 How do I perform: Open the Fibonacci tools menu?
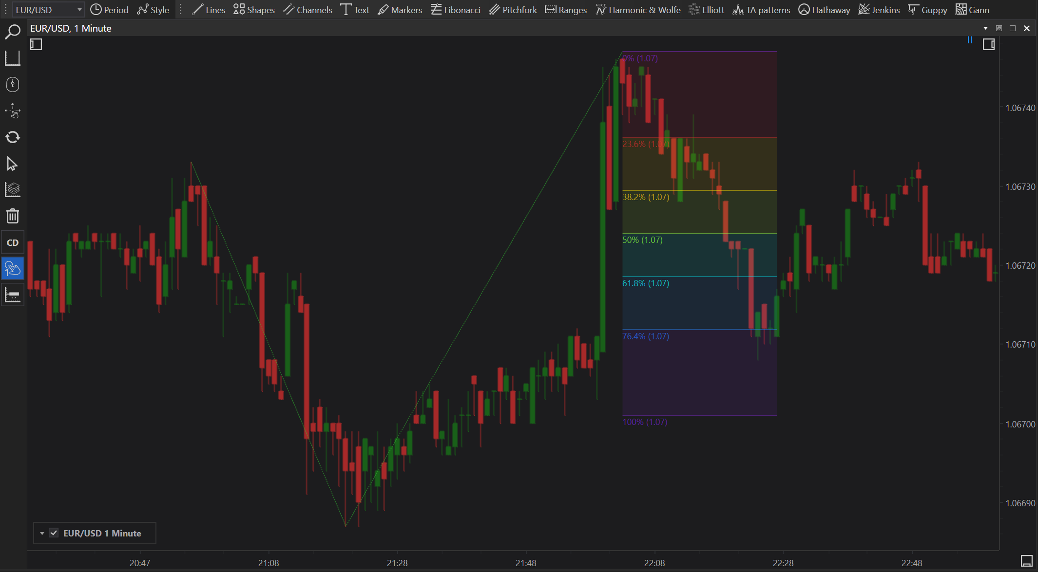456,10
